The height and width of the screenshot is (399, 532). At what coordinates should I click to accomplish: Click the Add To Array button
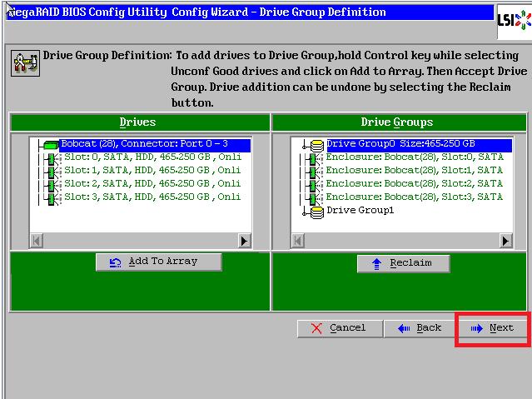(159, 262)
